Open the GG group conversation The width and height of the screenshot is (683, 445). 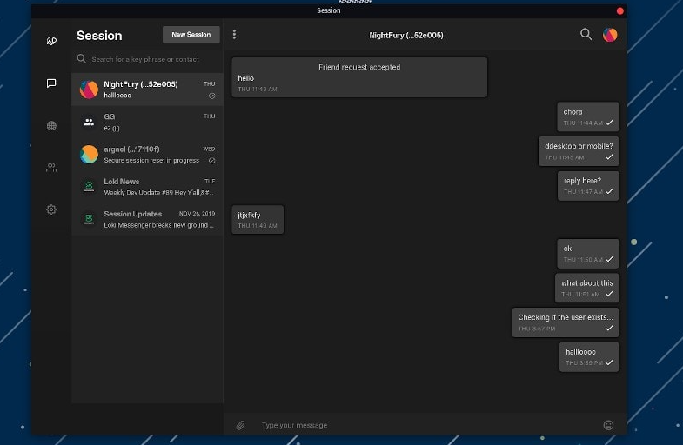[x=147, y=123]
